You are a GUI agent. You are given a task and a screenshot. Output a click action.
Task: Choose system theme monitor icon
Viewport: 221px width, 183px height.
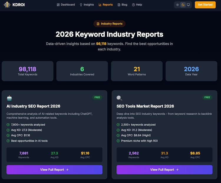coord(188,5)
